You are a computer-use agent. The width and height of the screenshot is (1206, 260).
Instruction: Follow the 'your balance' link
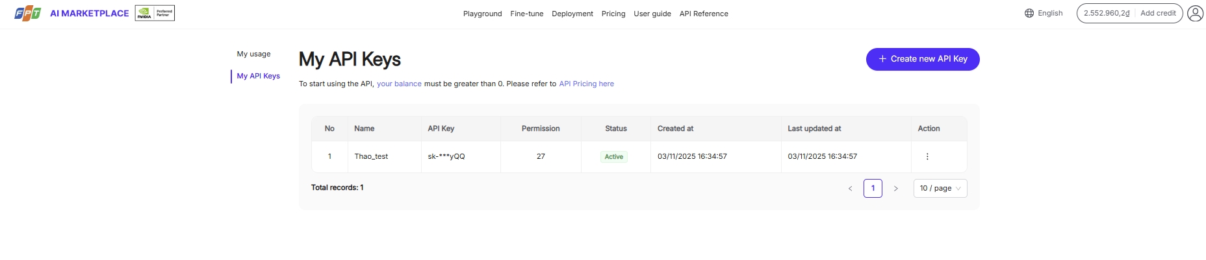(x=399, y=84)
